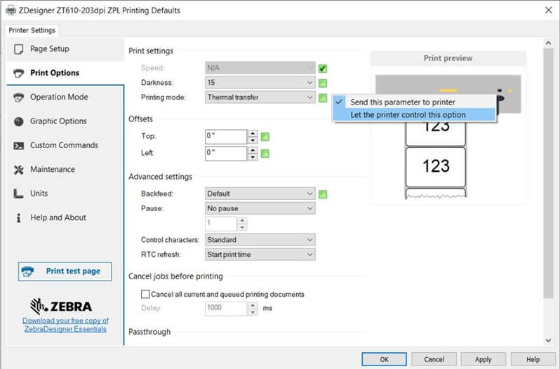Click the OK button
560x369 pixels.
(x=384, y=359)
